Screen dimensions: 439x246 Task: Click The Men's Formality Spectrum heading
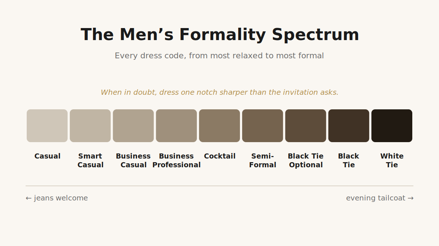(x=220, y=35)
